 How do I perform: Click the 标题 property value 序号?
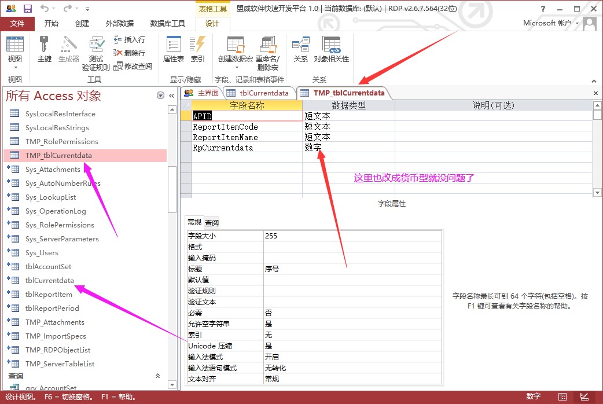coord(352,269)
